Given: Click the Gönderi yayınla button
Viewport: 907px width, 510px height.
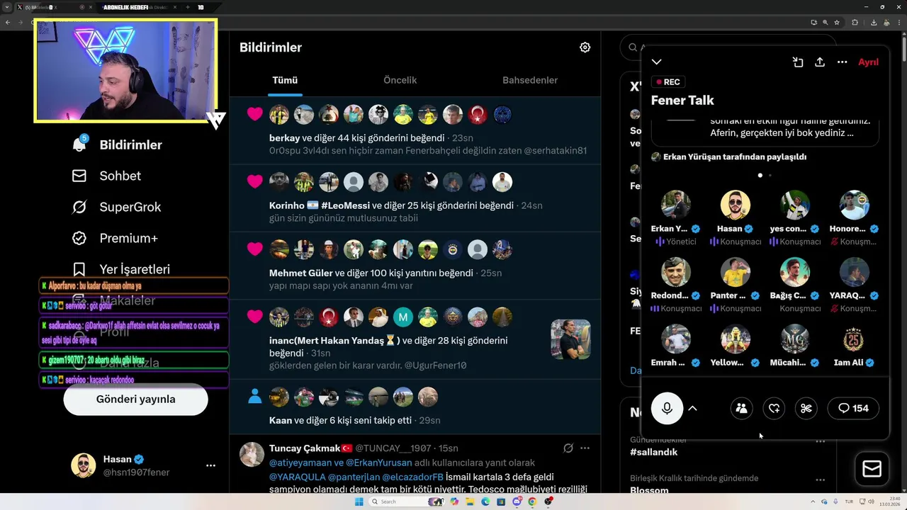Looking at the screenshot, I should 135,399.
